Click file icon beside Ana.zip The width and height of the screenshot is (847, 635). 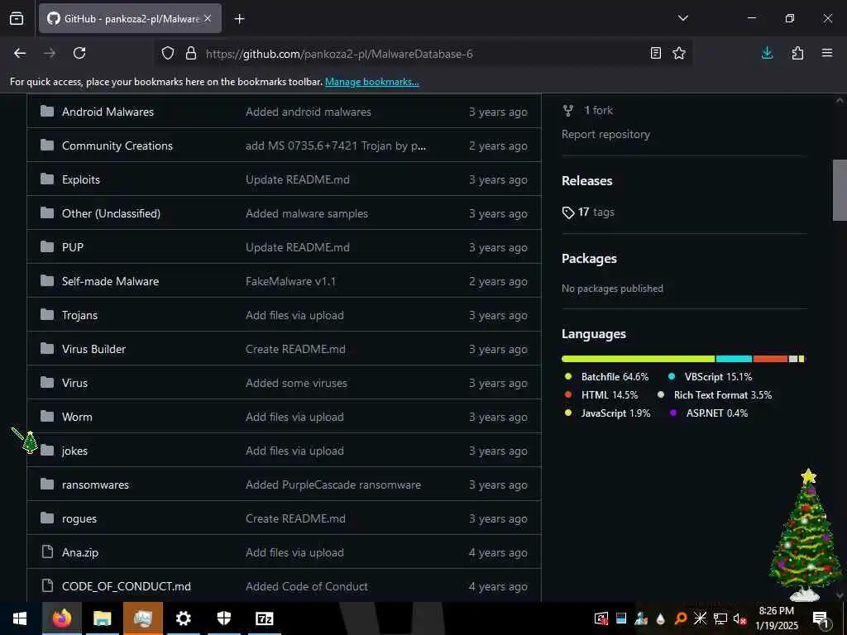[x=47, y=551]
